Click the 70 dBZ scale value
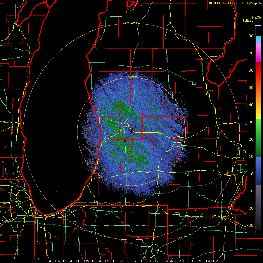263x263 pixels. tap(251, 53)
